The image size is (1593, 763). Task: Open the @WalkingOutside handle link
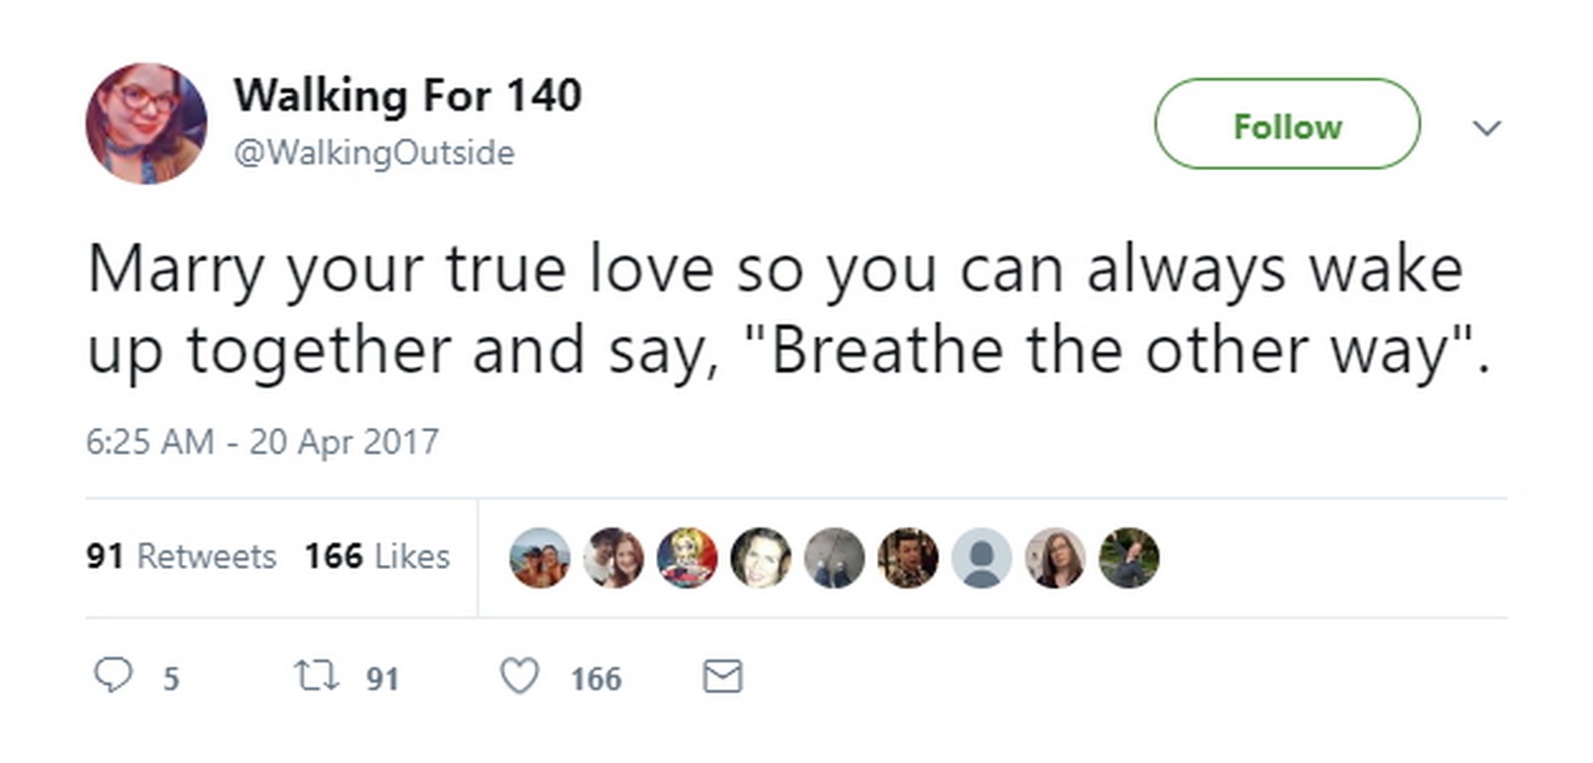(373, 153)
